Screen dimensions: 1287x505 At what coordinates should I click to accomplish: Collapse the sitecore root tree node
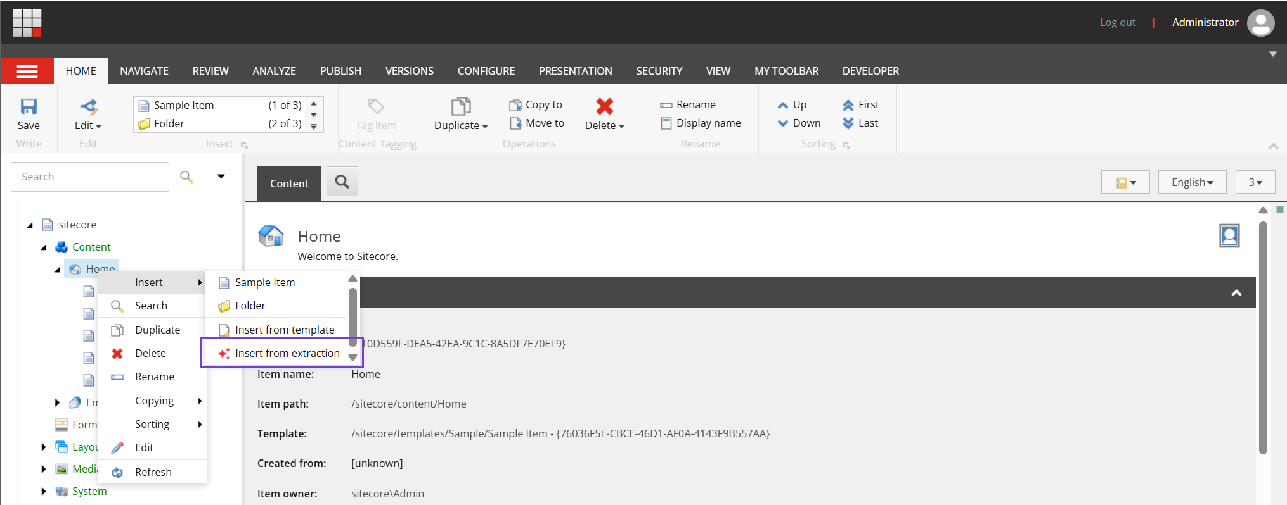tap(30, 225)
